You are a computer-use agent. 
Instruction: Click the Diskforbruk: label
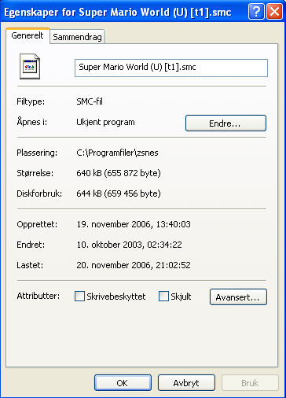click(x=39, y=193)
